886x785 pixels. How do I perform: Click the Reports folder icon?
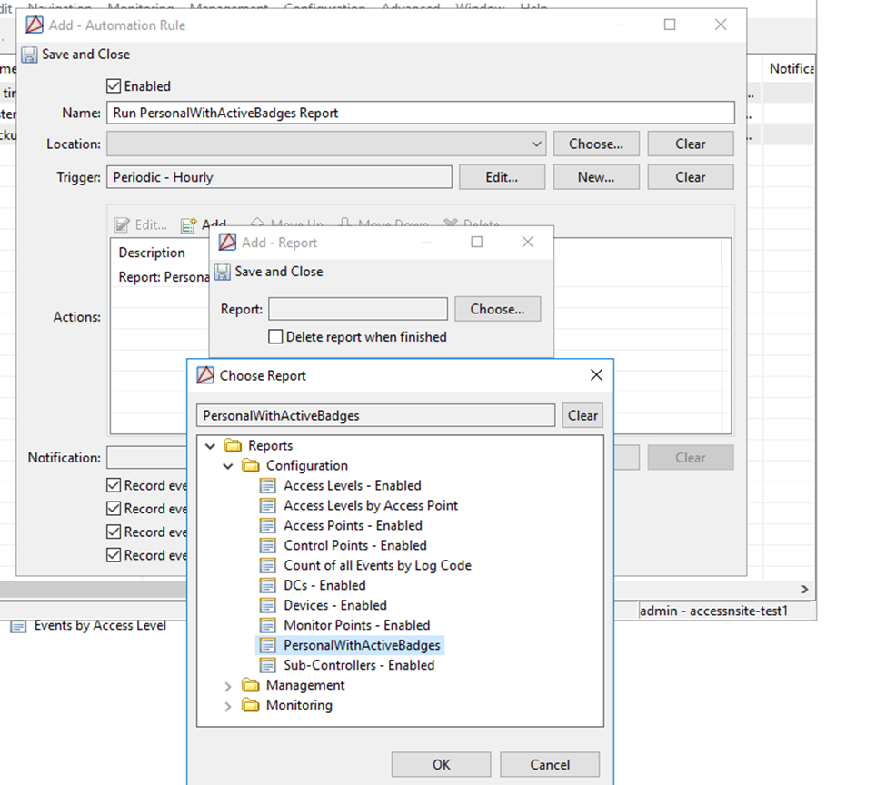click(233, 445)
